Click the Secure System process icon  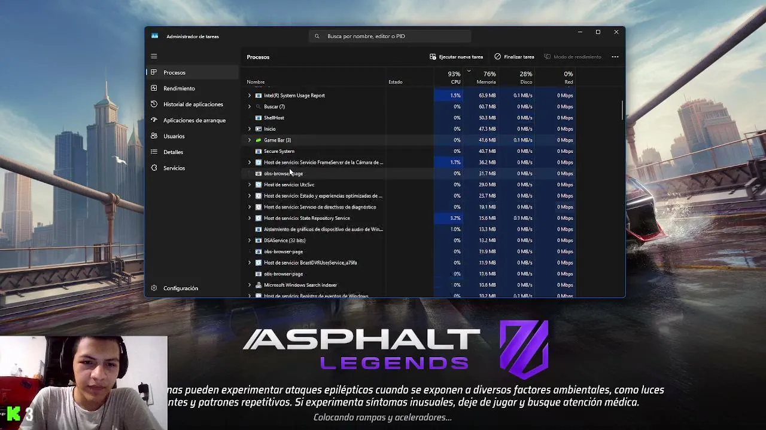click(x=259, y=151)
